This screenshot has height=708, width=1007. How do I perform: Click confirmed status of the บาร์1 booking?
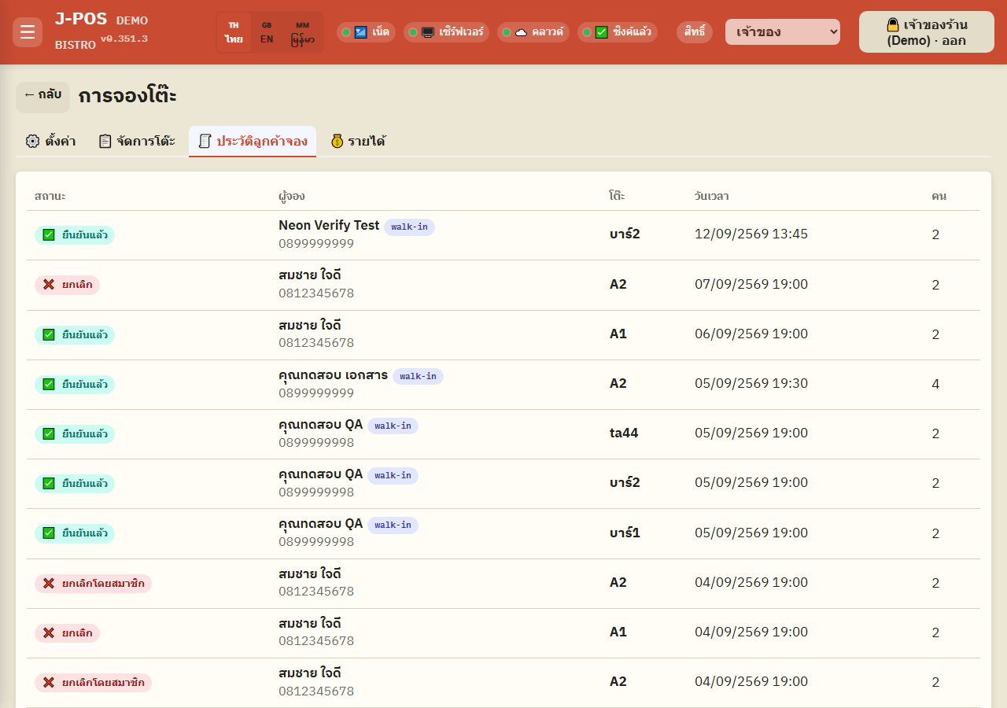point(75,533)
